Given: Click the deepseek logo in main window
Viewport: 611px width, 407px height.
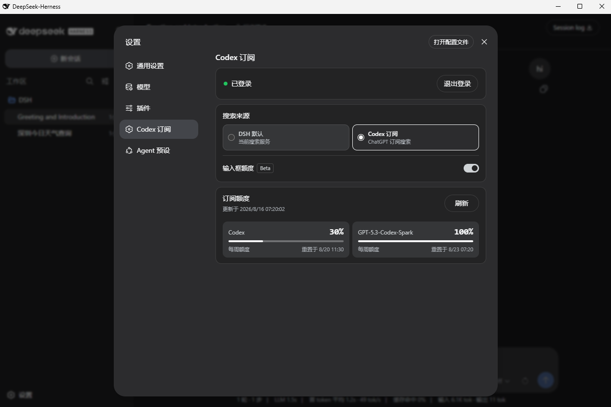Looking at the screenshot, I should pos(49,31).
